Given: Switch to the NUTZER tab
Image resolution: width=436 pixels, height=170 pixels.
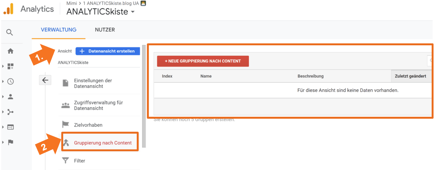Looking at the screenshot, I should [105, 30].
